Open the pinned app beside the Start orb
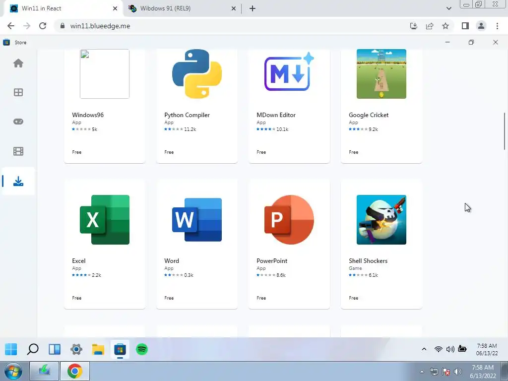The image size is (508, 381). [44, 371]
